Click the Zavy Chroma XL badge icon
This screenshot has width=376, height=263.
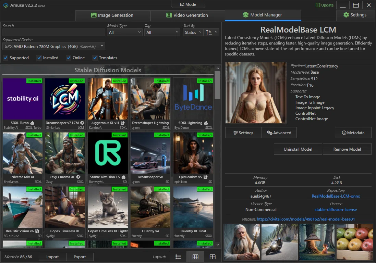tap(78, 177)
